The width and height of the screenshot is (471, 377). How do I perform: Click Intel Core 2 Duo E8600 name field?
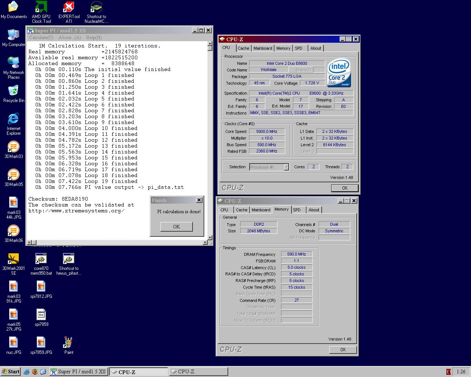coord(287,63)
